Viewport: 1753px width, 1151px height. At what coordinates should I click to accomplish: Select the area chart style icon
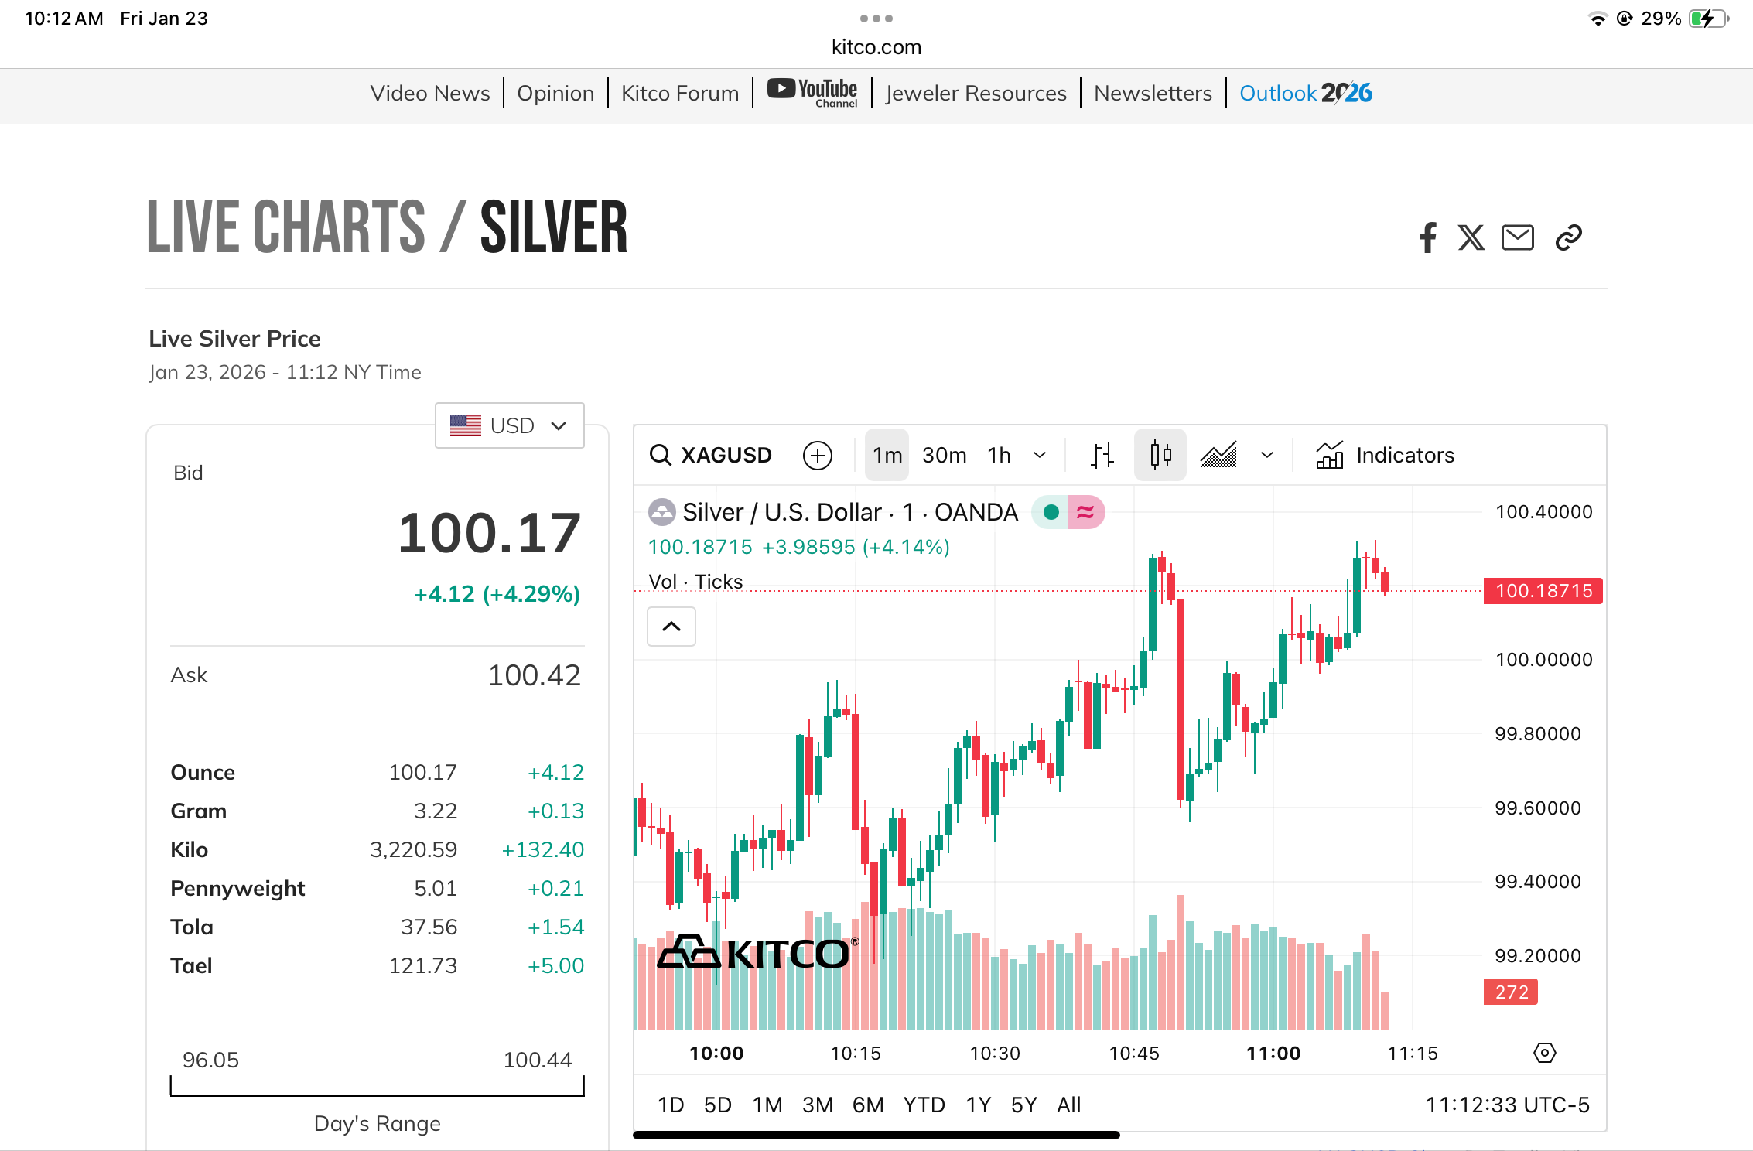[x=1219, y=456]
